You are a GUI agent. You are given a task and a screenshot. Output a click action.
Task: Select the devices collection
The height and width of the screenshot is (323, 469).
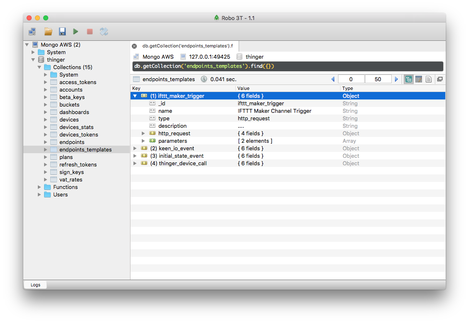tap(69, 120)
